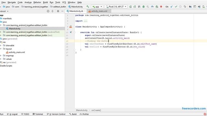Open the View menu

tap(4, 2)
